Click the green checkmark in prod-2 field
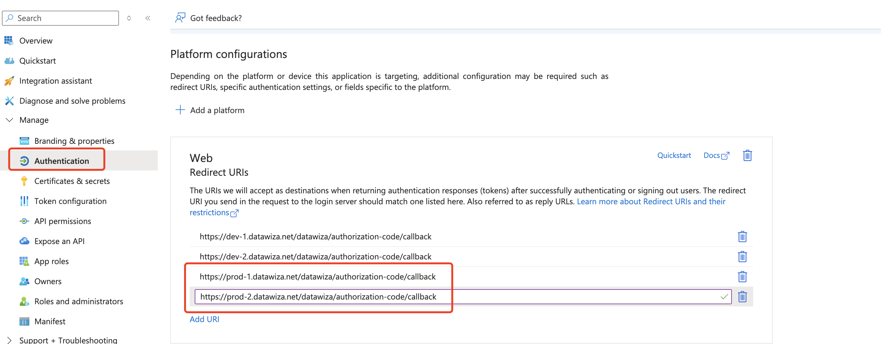Screen dimensions: 884x344 coord(724,297)
